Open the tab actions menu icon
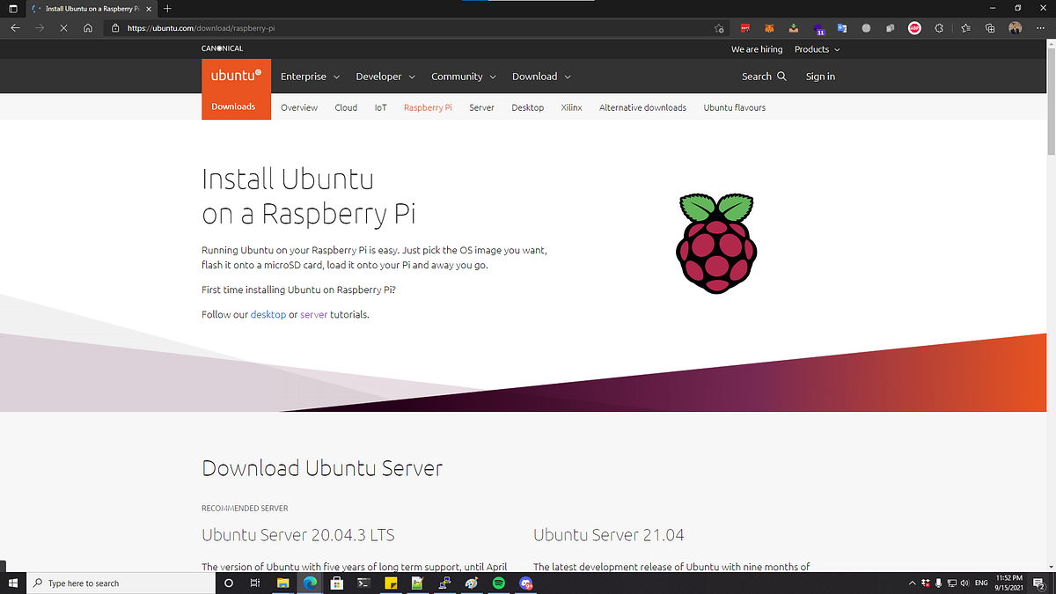 (x=12, y=8)
